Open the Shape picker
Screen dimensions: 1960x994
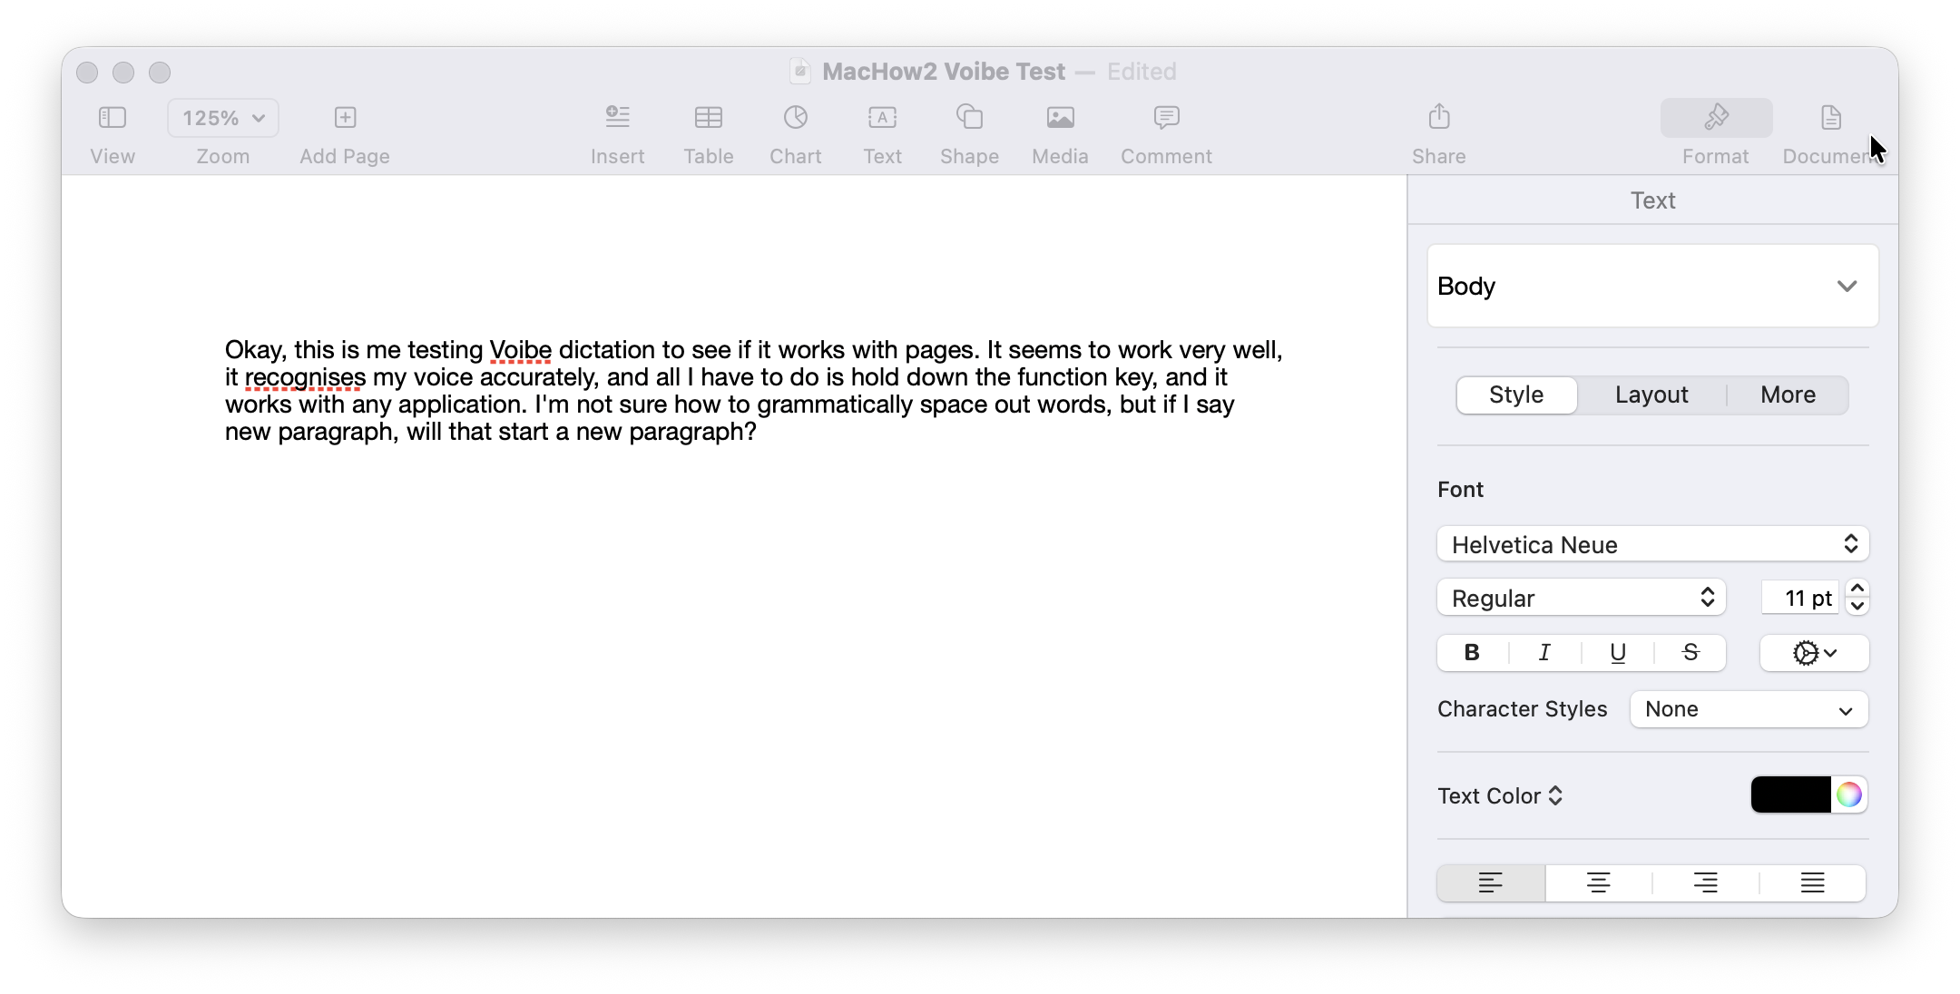click(970, 118)
